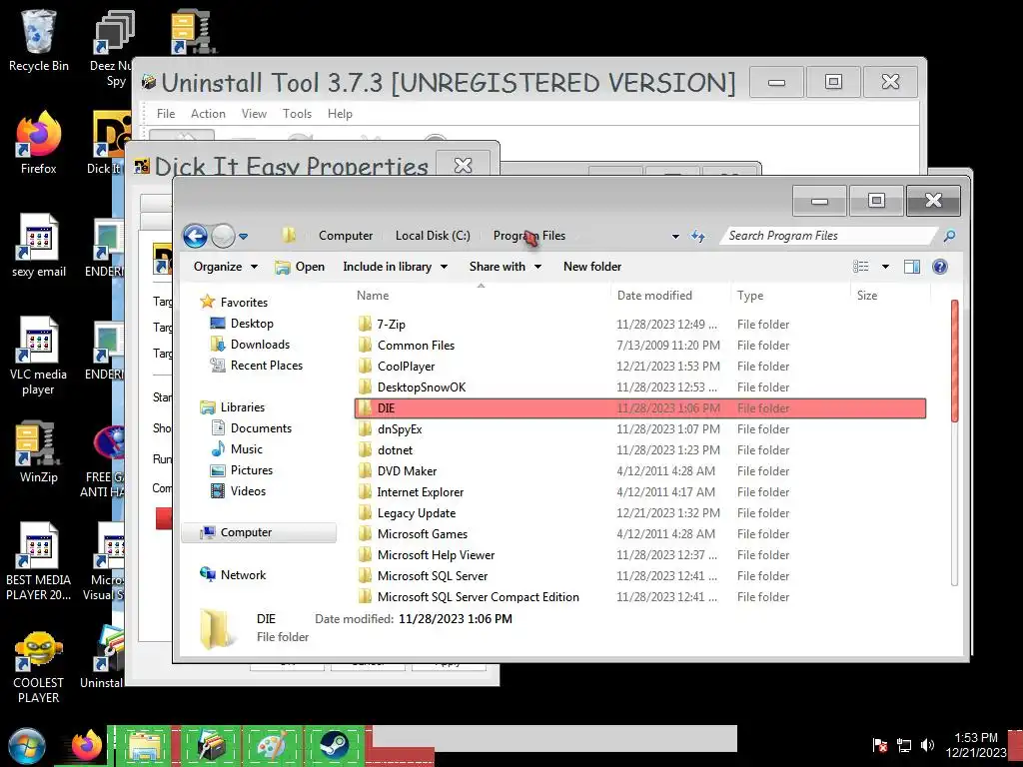Open the Organize menu

[225, 266]
